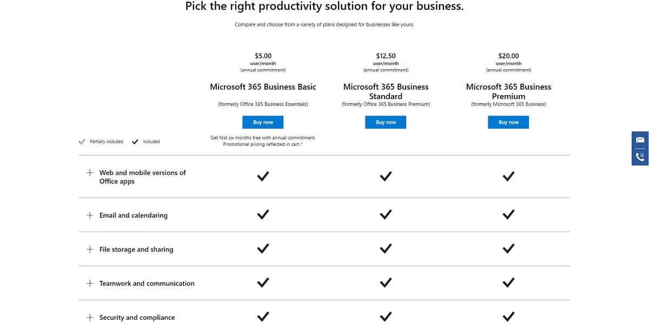This screenshot has width=649, height=330.
Task: Click Business Basic checkmark for Security and compliance
Action: 263,316
